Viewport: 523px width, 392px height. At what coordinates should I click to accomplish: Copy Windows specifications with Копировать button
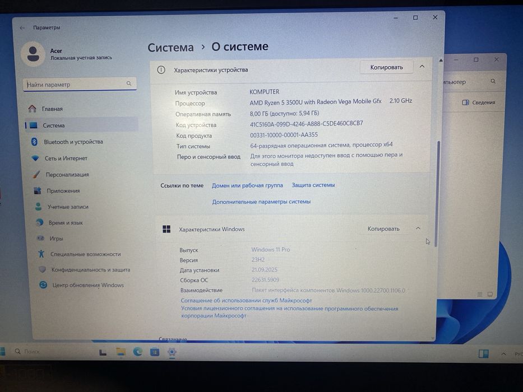[x=383, y=228]
